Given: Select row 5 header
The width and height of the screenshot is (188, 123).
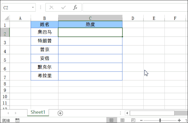Looking at the screenshot, I should pyautogui.click(x=5, y=59).
